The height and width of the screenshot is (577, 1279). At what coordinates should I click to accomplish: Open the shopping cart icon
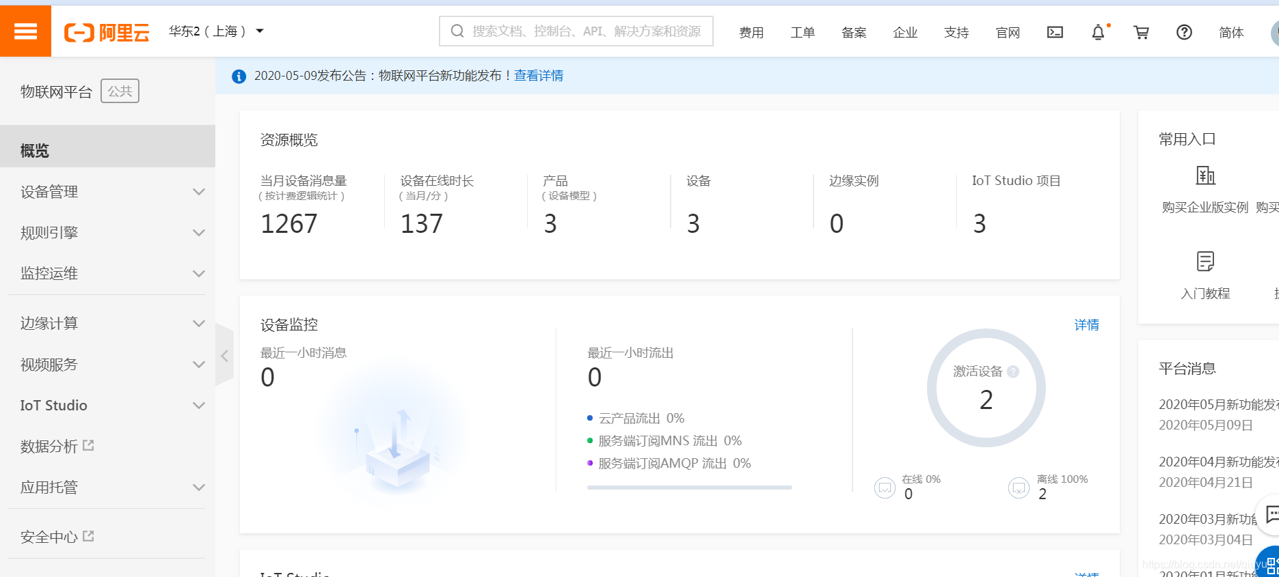point(1141,32)
